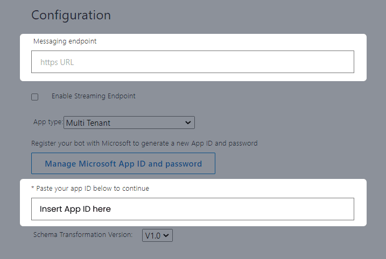The height and width of the screenshot is (259, 386).
Task: Open the Schema Transformation Version V1.0 dropdown
Action: [157, 235]
